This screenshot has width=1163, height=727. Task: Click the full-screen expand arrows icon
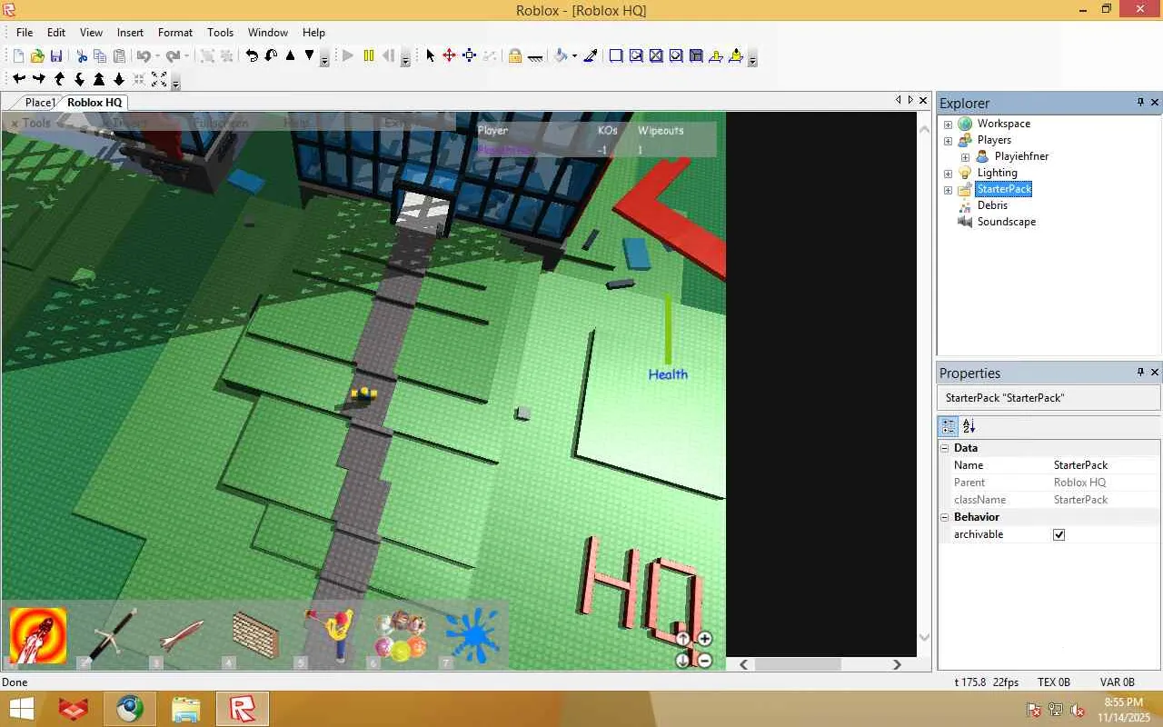tap(159, 80)
